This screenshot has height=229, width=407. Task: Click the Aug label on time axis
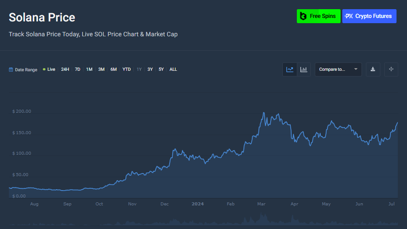pos(34,204)
